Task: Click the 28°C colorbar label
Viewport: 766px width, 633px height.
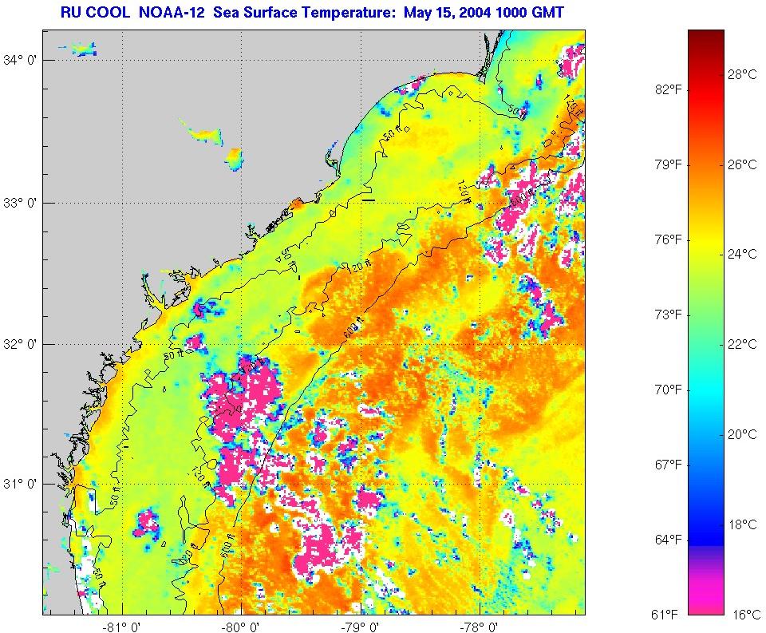Action: coord(742,74)
